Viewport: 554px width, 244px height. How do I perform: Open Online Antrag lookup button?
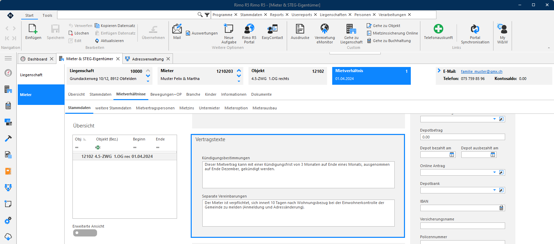click(x=501, y=173)
